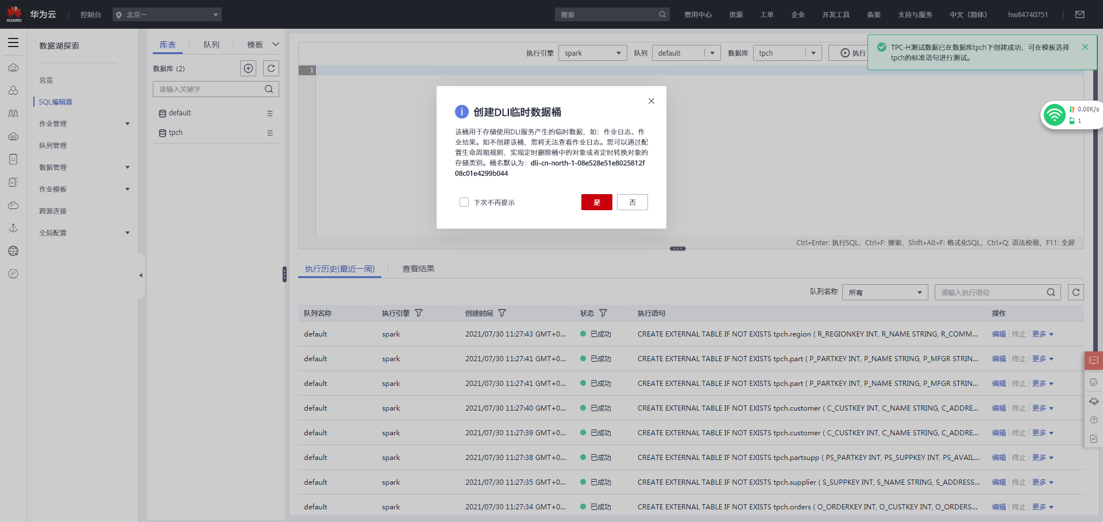This screenshot has height=522, width=1103.
Task: Click the mail envelope icon in header
Action: pos(1080,14)
